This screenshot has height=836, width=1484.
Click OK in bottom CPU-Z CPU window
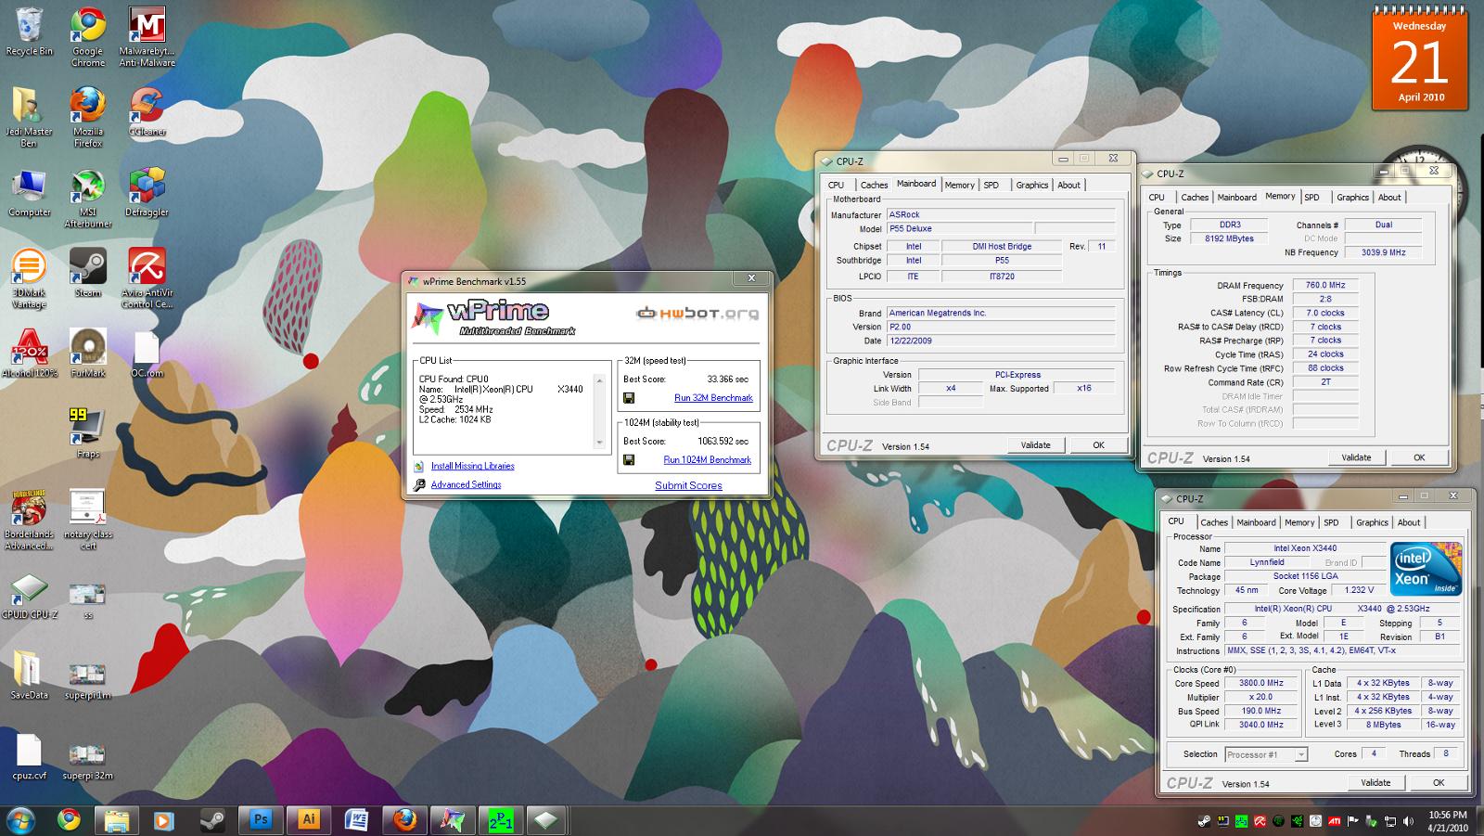(1439, 783)
